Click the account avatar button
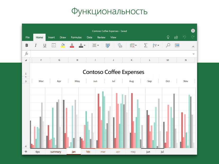This screenshot has height=164, width=219. pos(193,31)
